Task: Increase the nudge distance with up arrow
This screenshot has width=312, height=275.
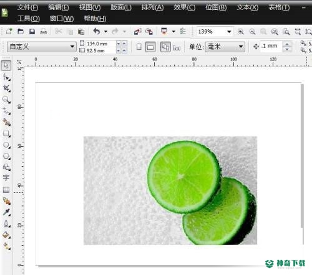Action: tap(287, 44)
